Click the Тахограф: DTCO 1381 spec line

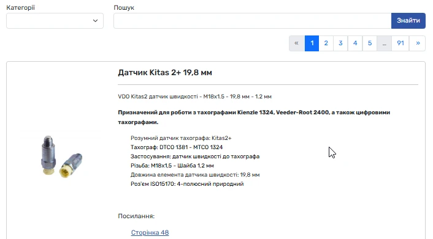click(x=177, y=147)
